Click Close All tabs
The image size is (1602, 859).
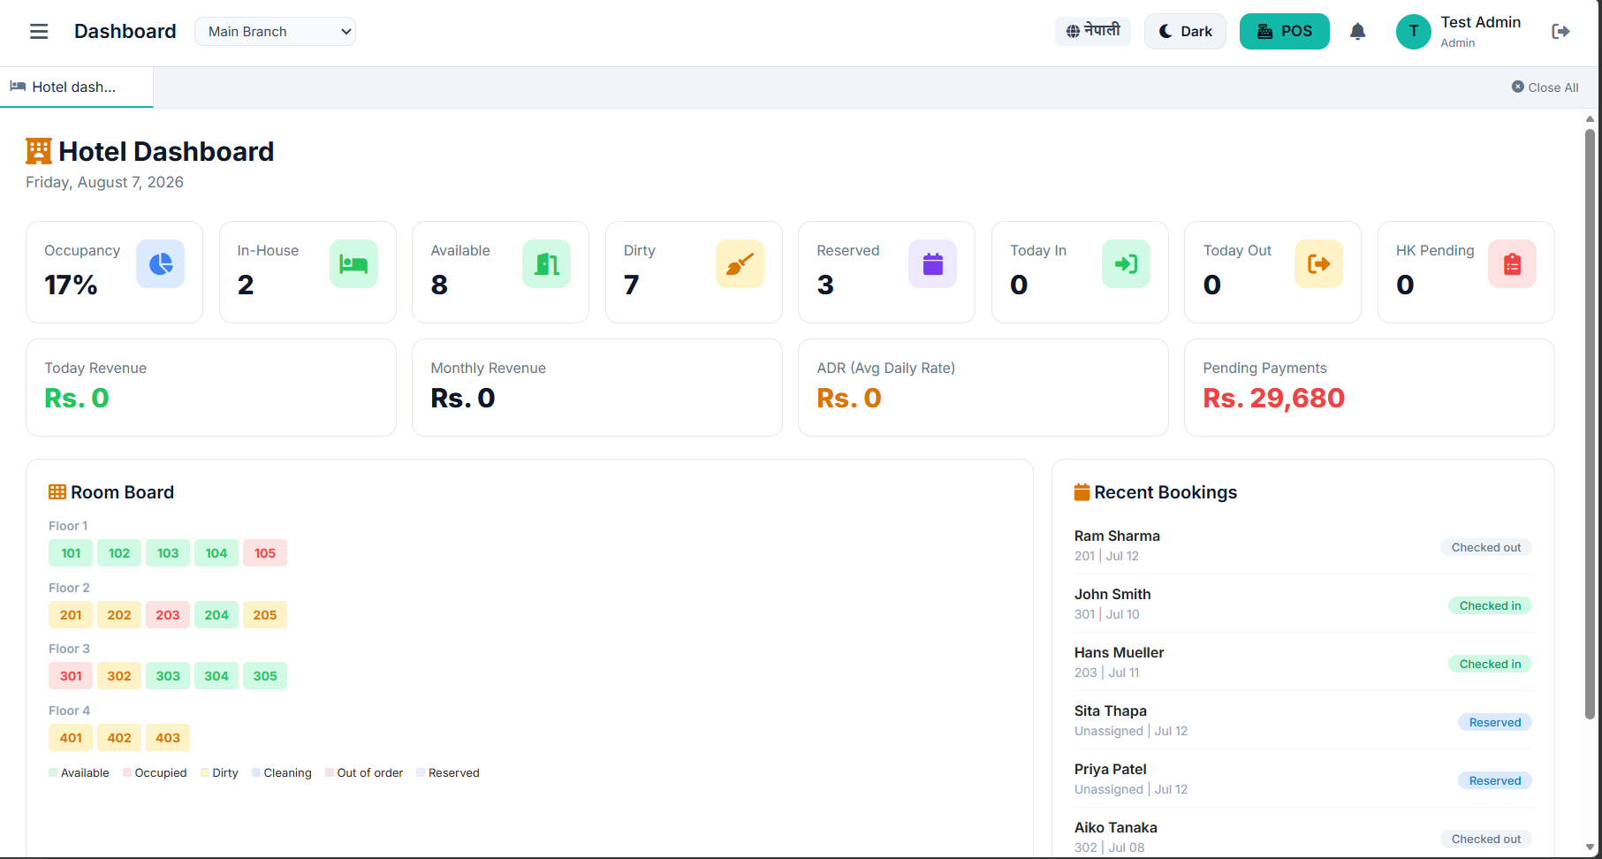pyautogui.click(x=1545, y=87)
